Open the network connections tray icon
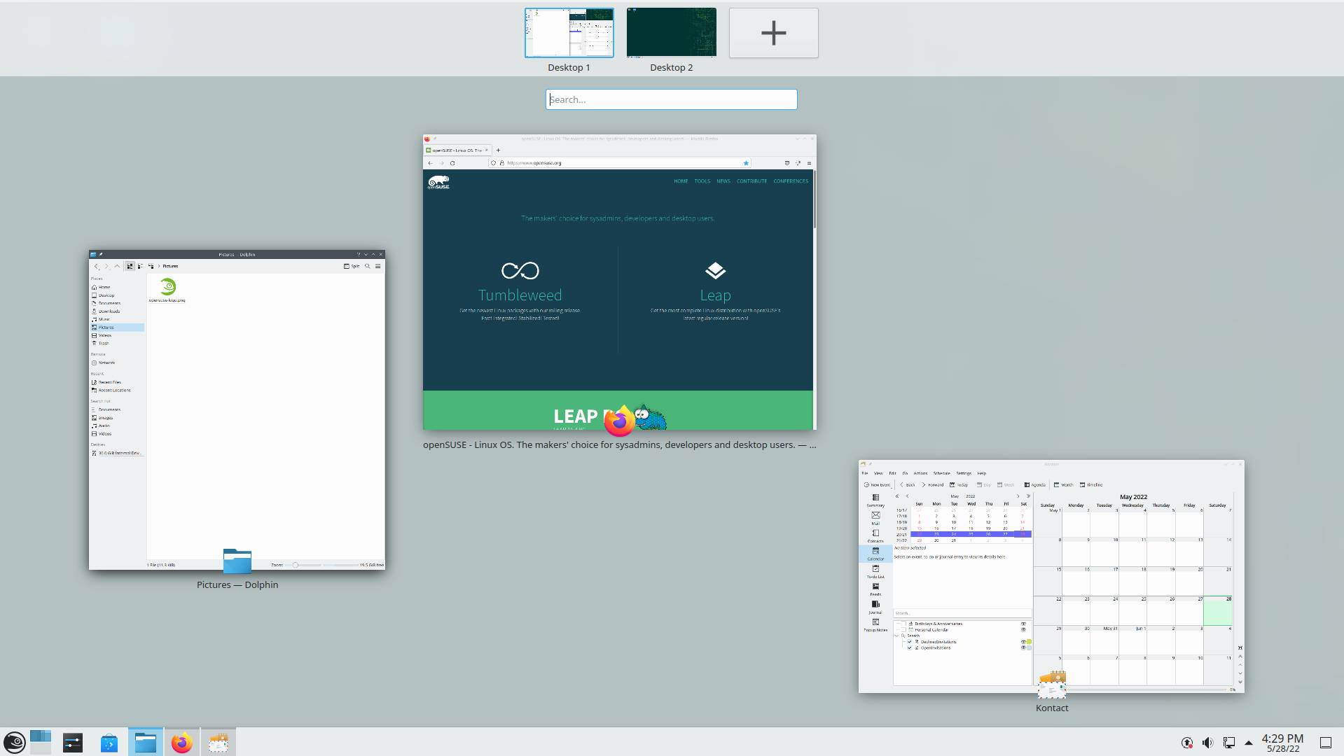Image resolution: width=1344 pixels, height=756 pixels. point(1228,743)
